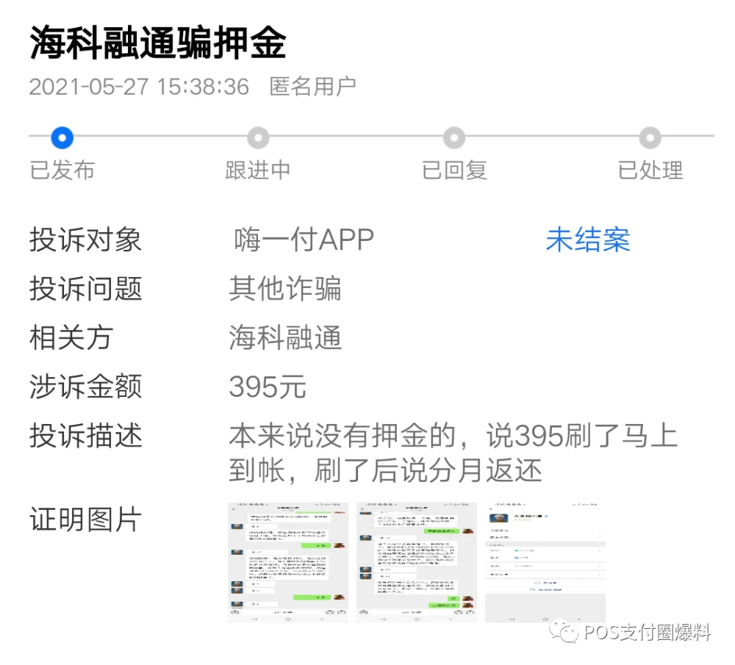Screen dimensions: 735x665
Task: Open the third proof profile screenshot thumbnail
Action: (x=545, y=562)
